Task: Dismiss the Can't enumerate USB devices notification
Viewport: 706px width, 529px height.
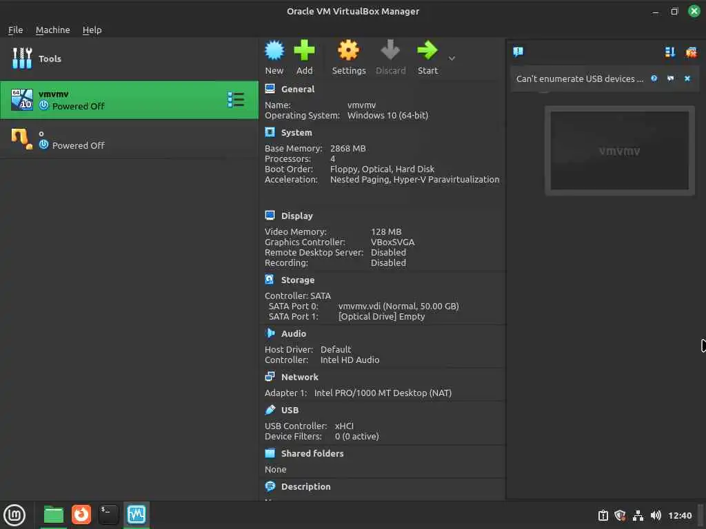Action: [687, 79]
